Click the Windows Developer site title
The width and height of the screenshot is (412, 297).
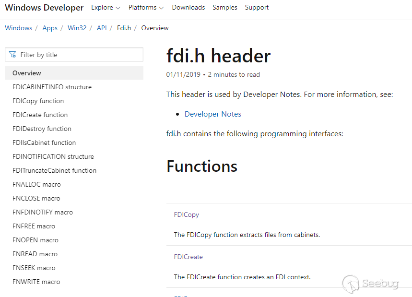pos(44,8)
